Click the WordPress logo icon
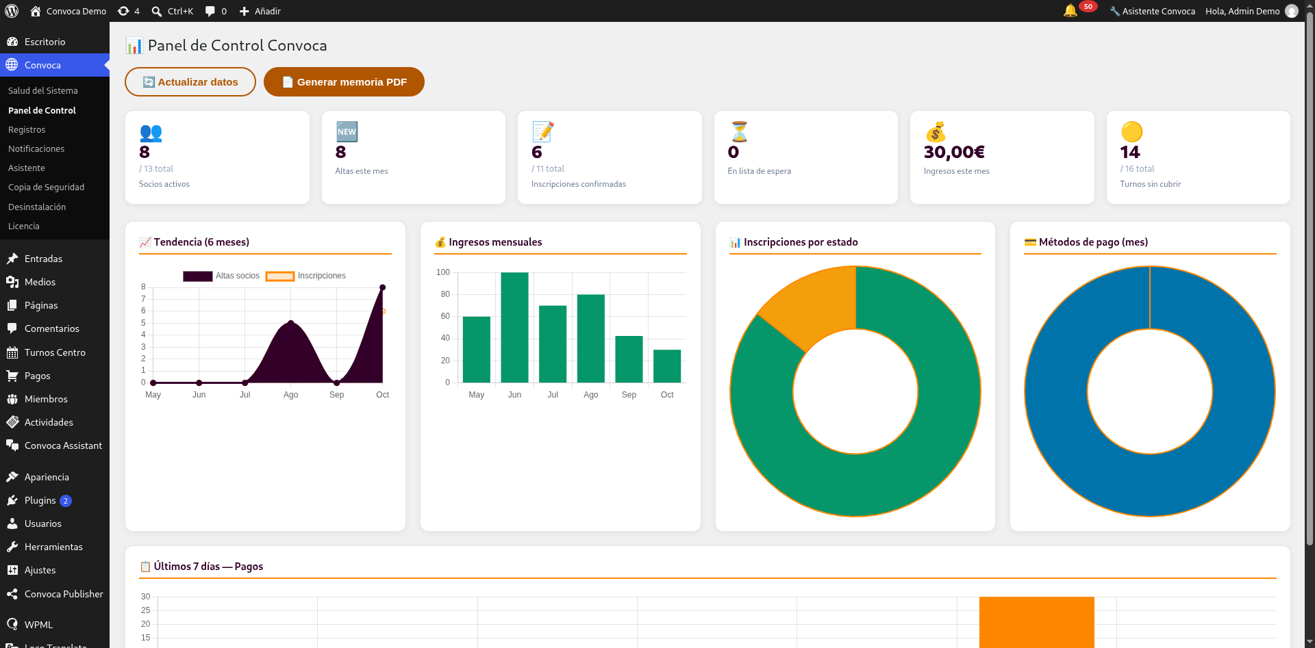The image size is (1315, 648). [12, 11]
